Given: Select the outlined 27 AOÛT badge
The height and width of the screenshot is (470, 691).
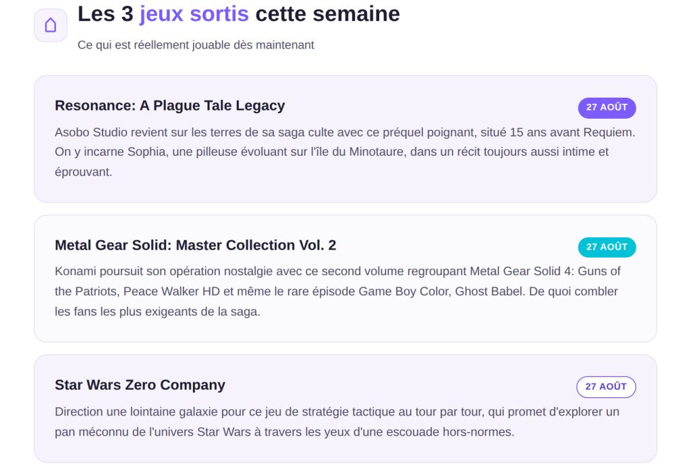Looking at the screenshot, I should point(606,387).
